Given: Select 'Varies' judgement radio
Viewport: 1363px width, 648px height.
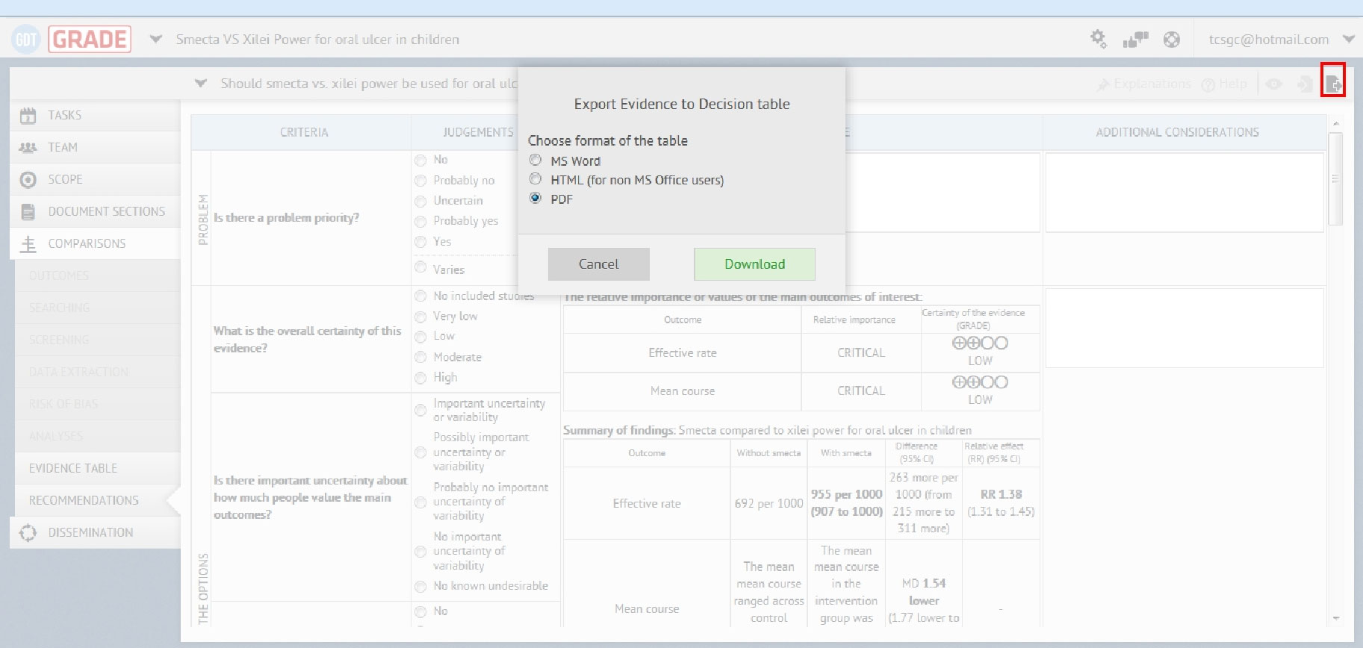Looking at the screenshot, I should pos(420,268).
